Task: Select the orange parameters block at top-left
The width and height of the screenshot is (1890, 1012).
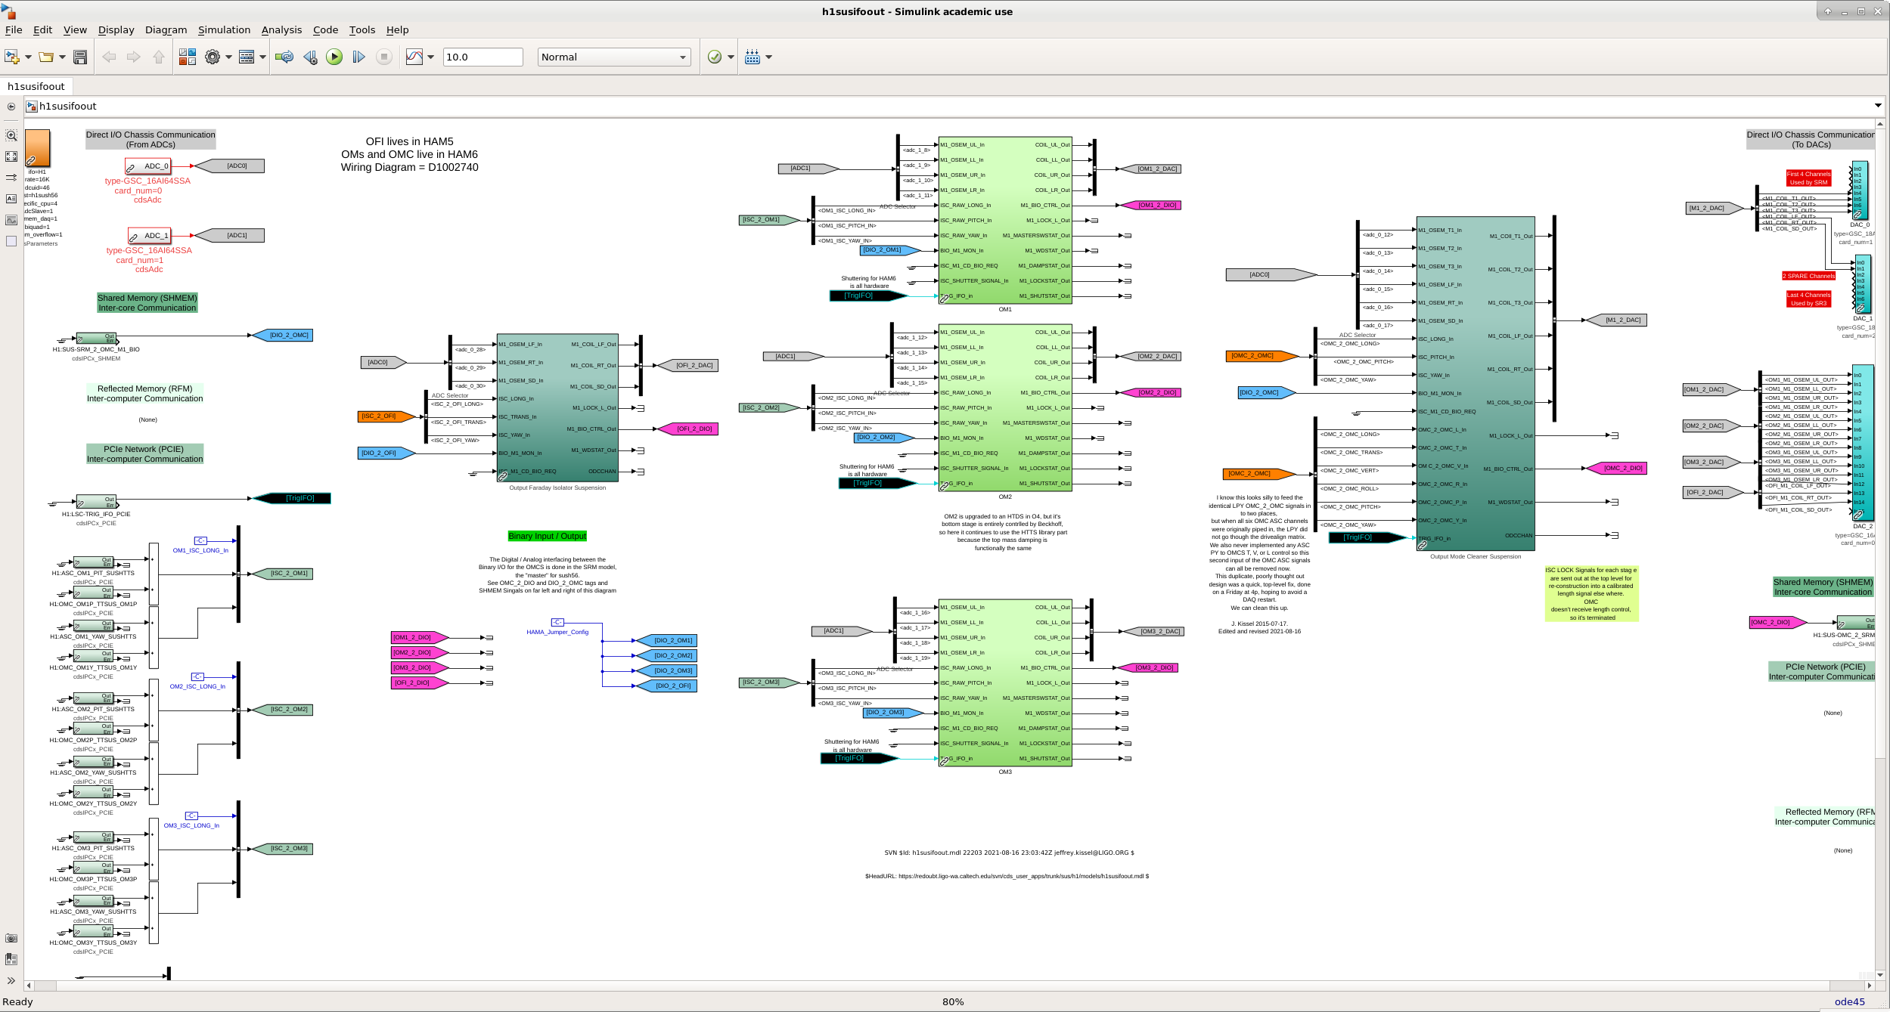Action: click(x=37, y=147)
